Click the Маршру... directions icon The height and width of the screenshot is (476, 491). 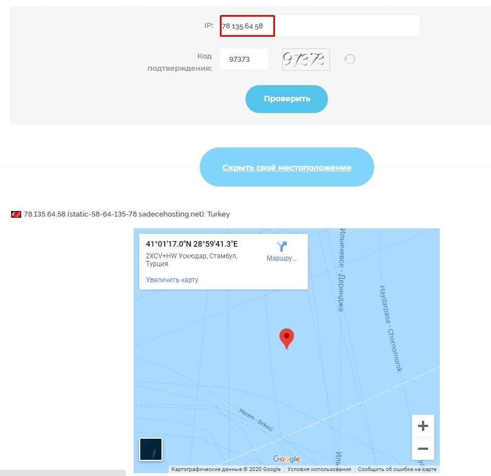282,246
